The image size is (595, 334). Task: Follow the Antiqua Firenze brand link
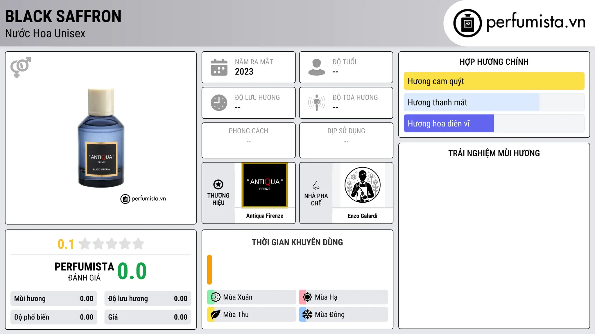(265, 216)
